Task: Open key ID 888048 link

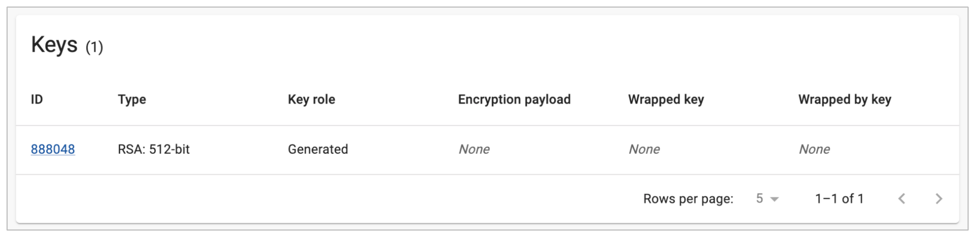Action: tap(53, 149)
